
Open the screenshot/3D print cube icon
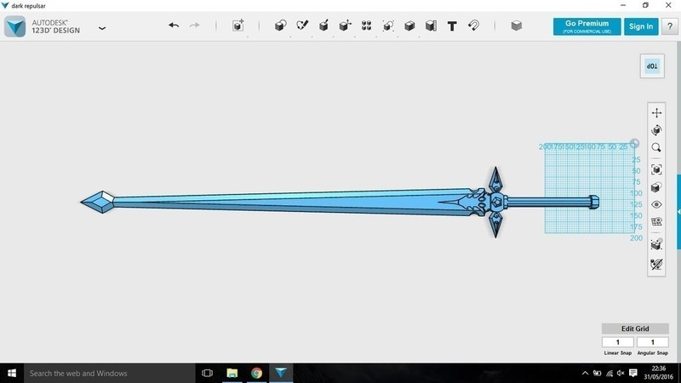coord(656,244)
